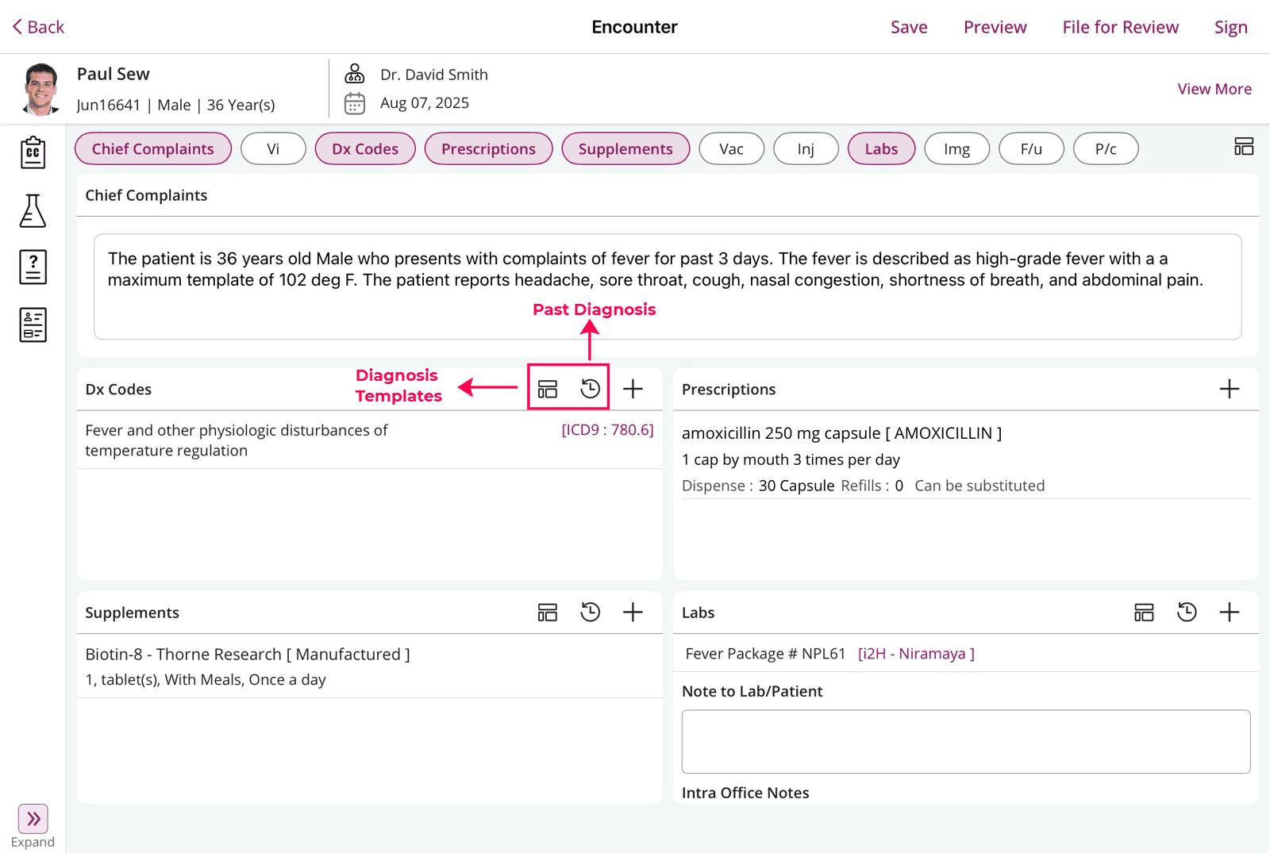Expand the left sidebar
This screenshot has height=853, width=1270.
[x=33, y=819]
